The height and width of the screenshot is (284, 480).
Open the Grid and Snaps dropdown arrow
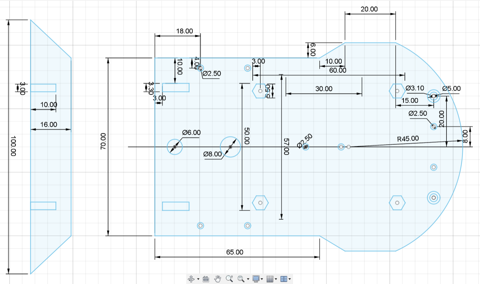(276, 279)
